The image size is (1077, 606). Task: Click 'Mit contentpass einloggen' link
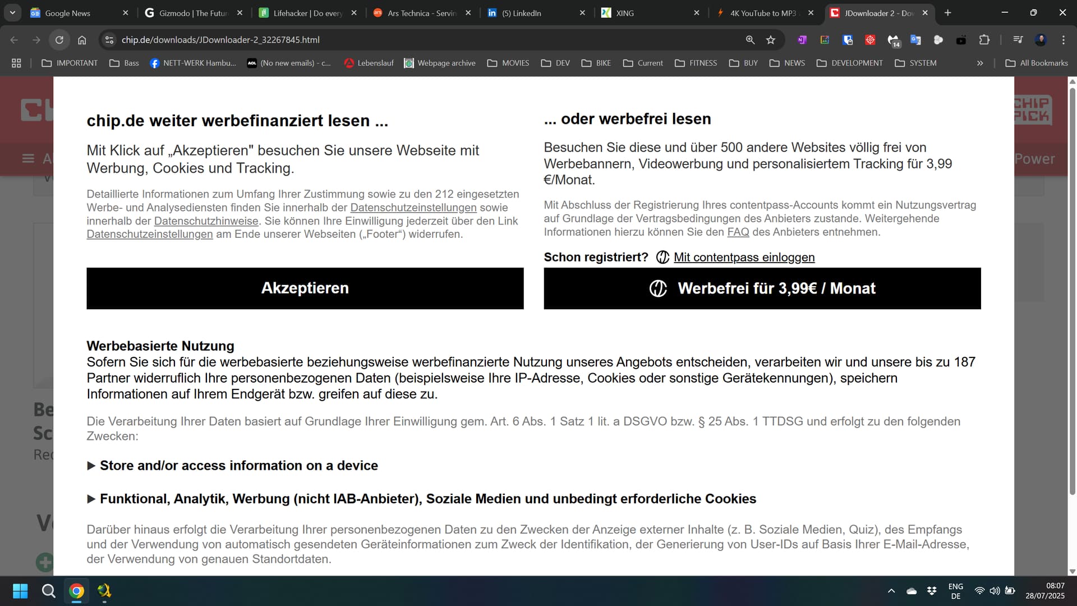point(744,258)
